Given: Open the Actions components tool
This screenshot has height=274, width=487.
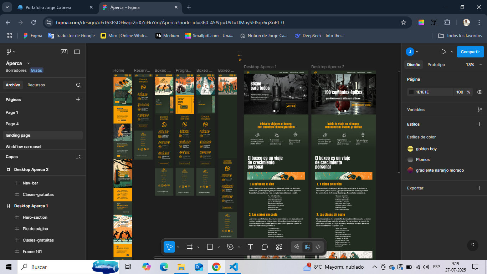Looking at the screenshot, I should click(279, 247).
